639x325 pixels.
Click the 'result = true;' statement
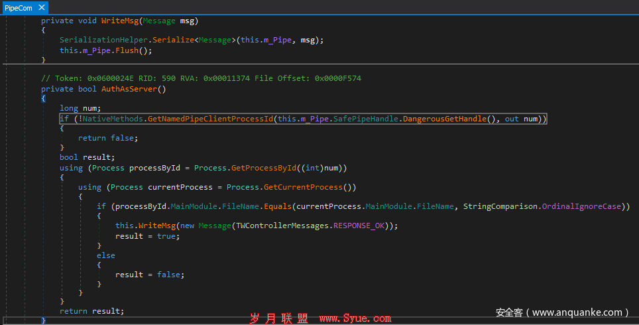pyautogui.click(x=148, y=236)
